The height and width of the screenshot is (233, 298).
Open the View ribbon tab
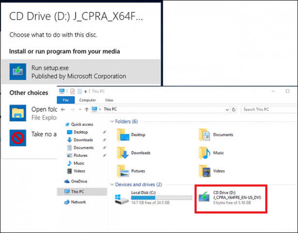tap(109, 100)
